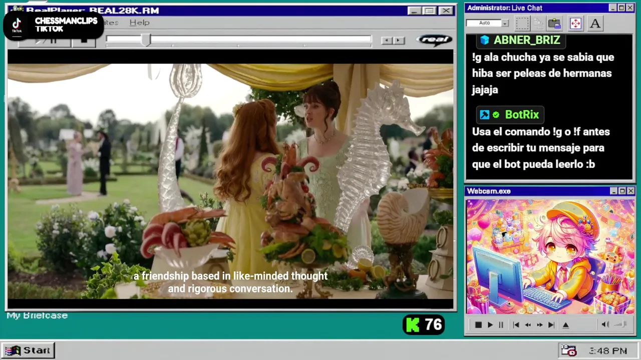Viewport: 641px width, 360px height.
Task: Rewind in Webcam.exe controls
Action: (x=528, y=324)
